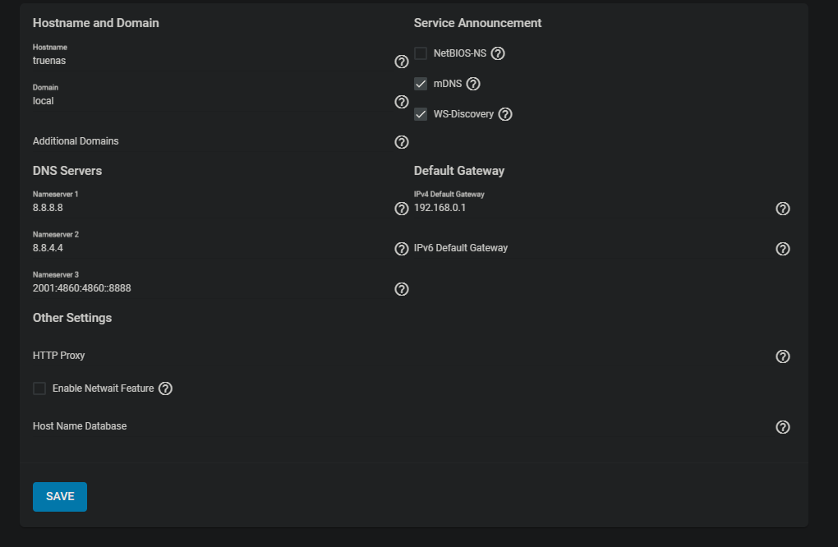This screenshot has height=547, width=838.
Task: Click the IPv6 Default Gateway field
Action: tap(592, 248)
